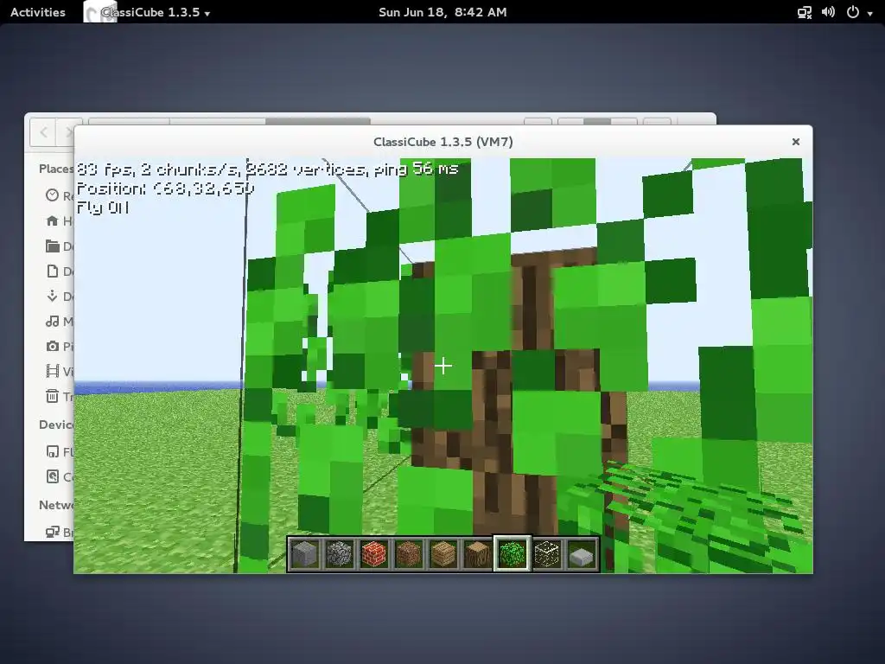Click the network status icon
The height and width of the screenshot is (664, 885).
[x=805, y=12]
